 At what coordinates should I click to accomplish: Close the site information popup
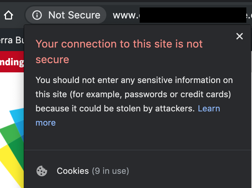coord(240,36)
